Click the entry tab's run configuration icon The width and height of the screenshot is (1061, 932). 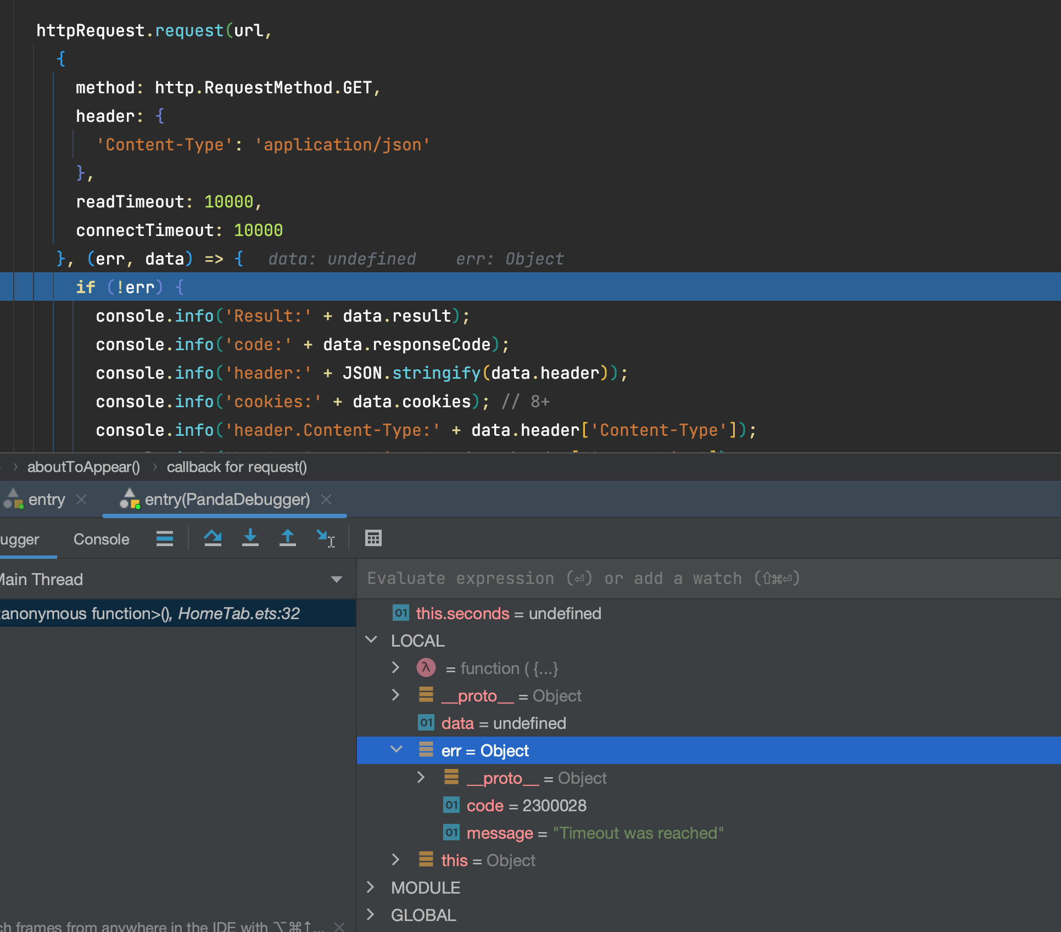[13, 498]
